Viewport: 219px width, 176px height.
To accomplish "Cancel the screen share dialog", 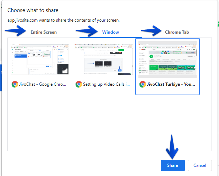I will coord(200,165).
